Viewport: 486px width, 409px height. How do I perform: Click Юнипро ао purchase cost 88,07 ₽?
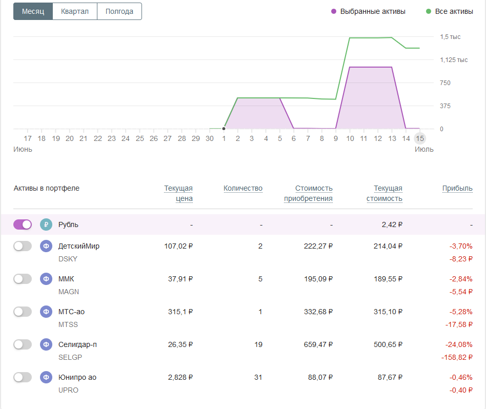[x=320, y=377]
